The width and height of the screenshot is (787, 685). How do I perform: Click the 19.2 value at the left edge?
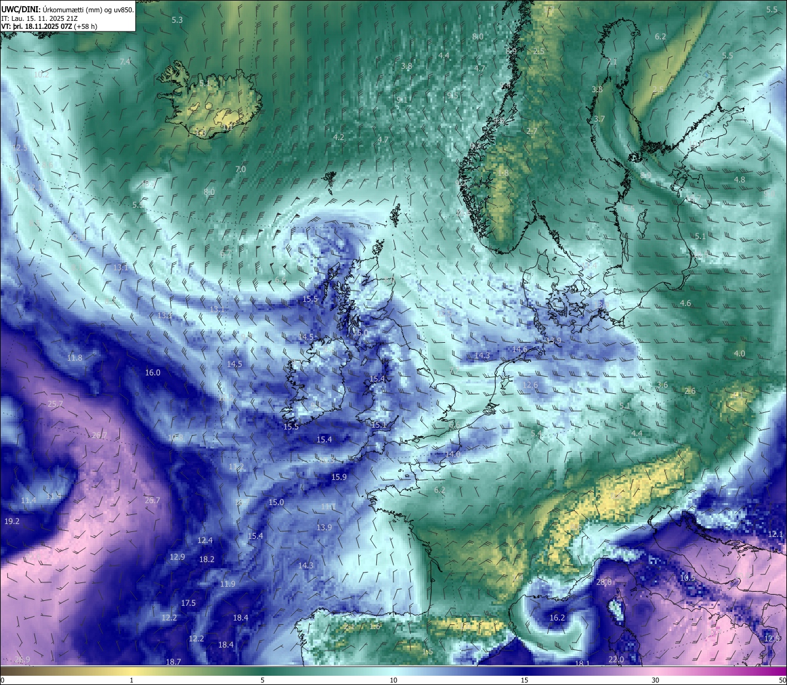click(12, 521)
